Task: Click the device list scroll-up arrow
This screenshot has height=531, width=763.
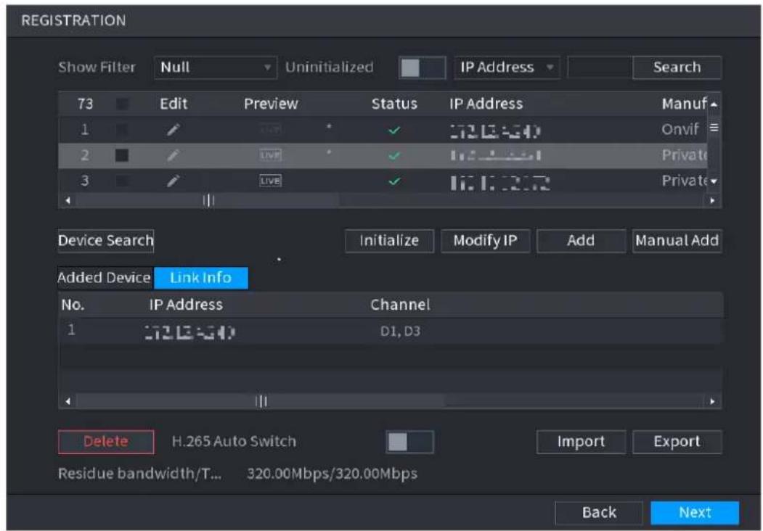Action: pos(714,104)
